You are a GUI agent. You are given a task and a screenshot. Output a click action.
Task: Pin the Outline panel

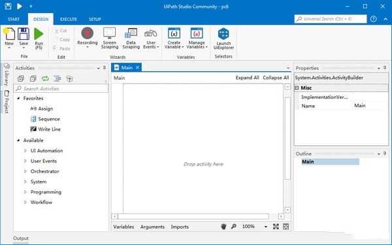(385, 154)
